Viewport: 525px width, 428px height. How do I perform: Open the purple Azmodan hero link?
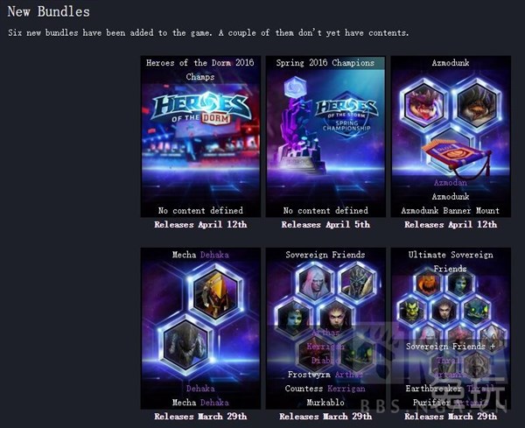coord(451,183)
